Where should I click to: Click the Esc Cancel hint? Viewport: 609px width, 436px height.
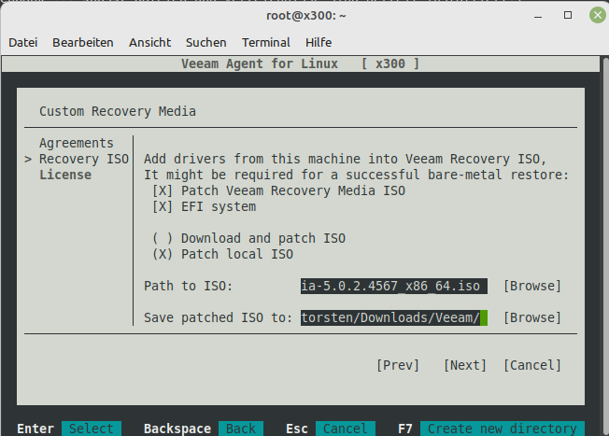[331, 429]
